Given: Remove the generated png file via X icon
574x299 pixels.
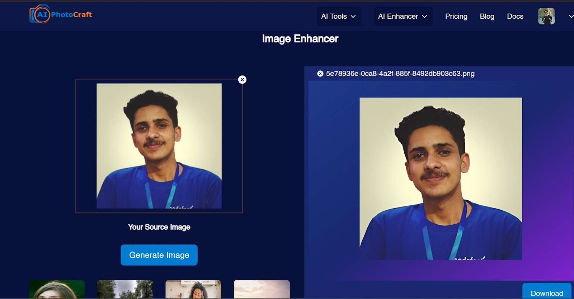Looking at the screenshot, I should pyautogui.click(x=320, y=74).
